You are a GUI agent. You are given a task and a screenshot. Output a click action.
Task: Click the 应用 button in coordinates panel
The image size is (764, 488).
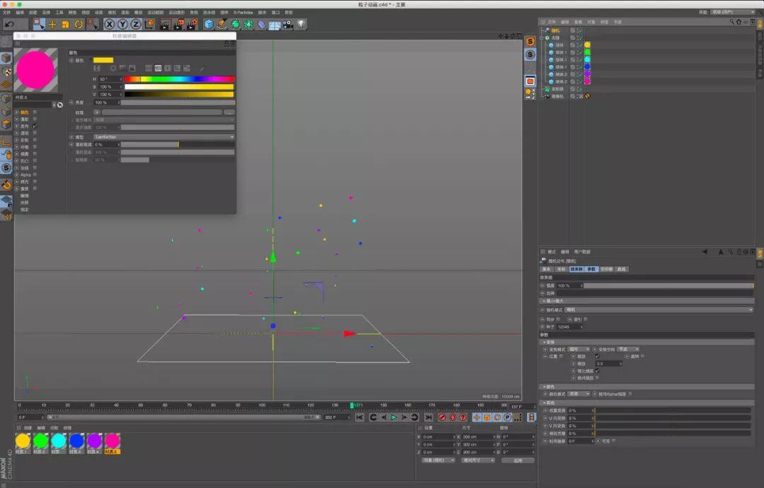(517, 460)
